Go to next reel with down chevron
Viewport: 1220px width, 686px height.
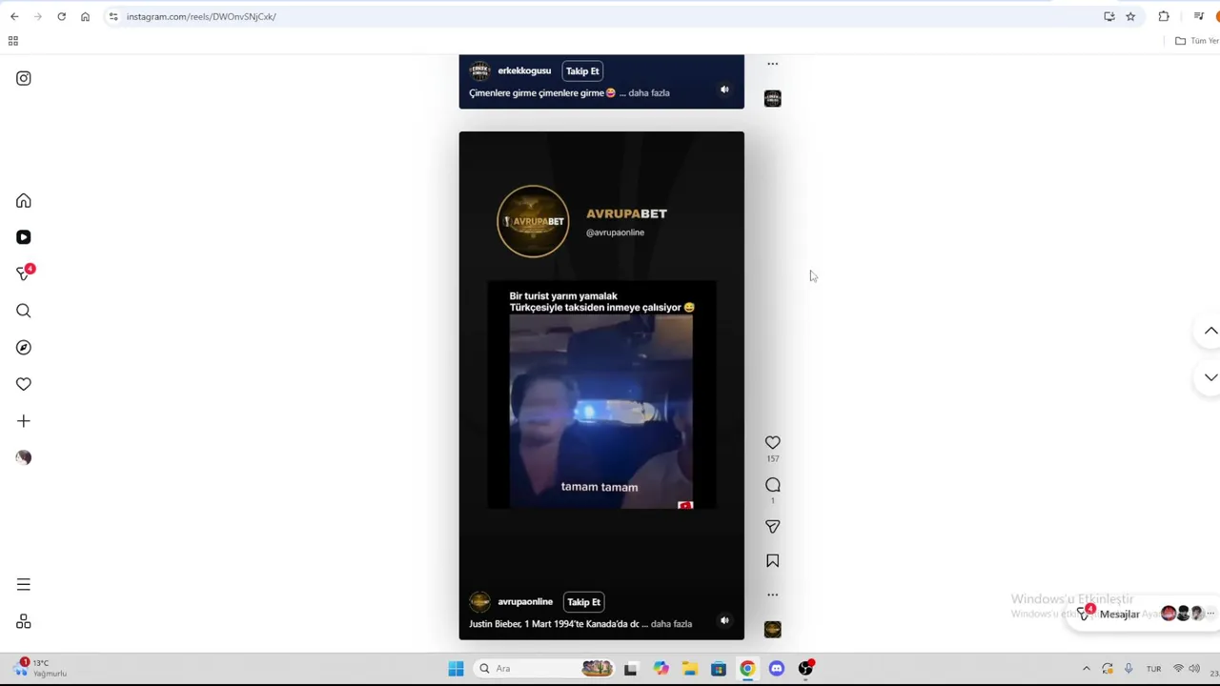coord(1210,377)
